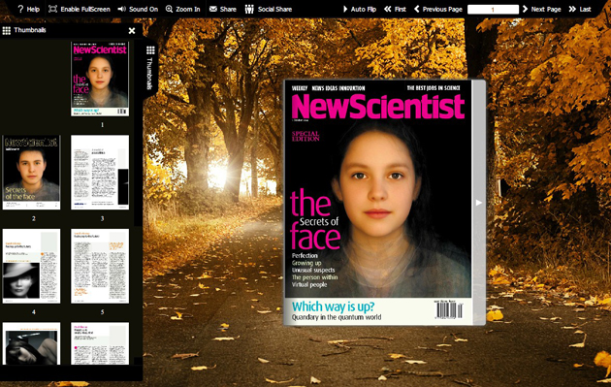Jump to the Last page
Image resolution: width=611 pixels, height=387 pixels.
[x=580, y=9]
